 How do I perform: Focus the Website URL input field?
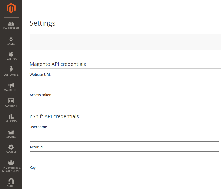pyautogui.click(x=124, y=84)
